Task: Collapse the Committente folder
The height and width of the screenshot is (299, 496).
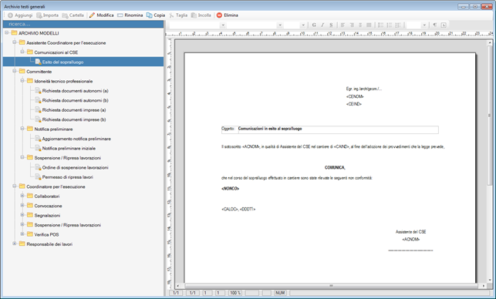Action: point(14,71)
